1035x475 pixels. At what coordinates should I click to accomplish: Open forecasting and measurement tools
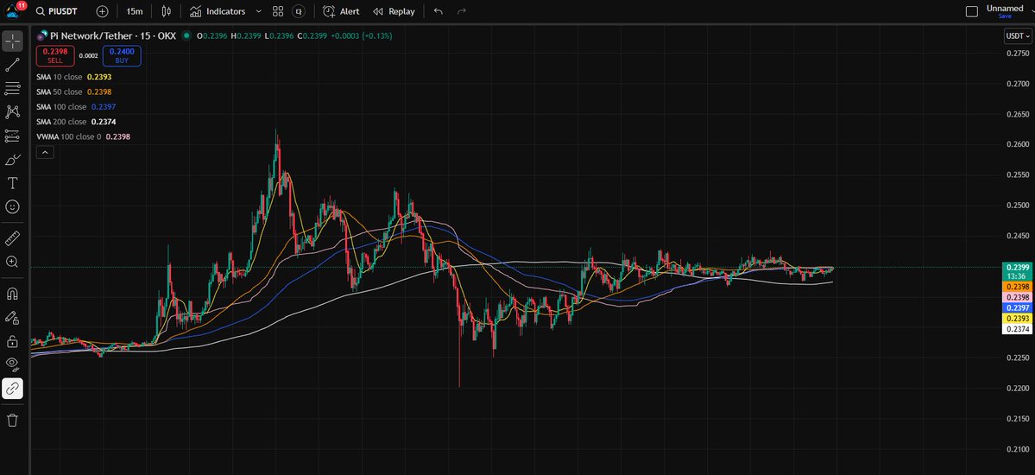(13, 136)
